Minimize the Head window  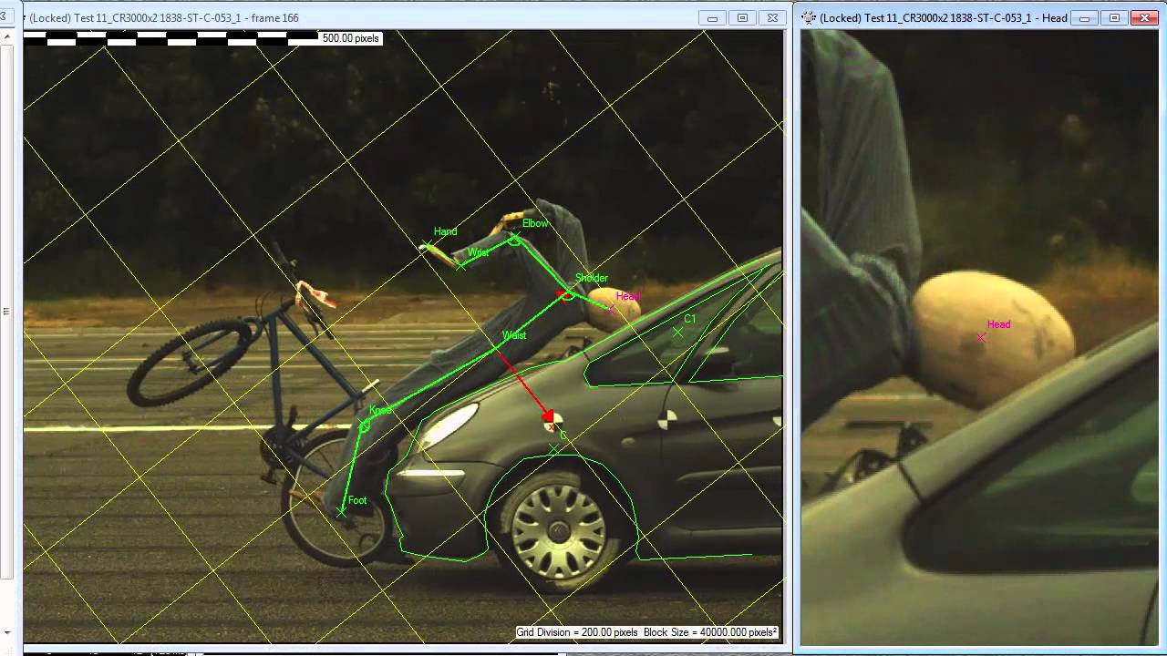pyautogui.click(x=1085, y=17)
